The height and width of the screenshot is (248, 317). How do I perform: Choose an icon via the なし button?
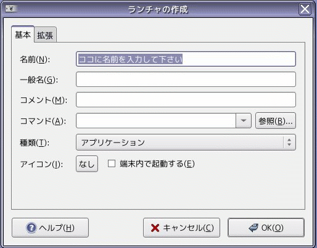point(87,164)
